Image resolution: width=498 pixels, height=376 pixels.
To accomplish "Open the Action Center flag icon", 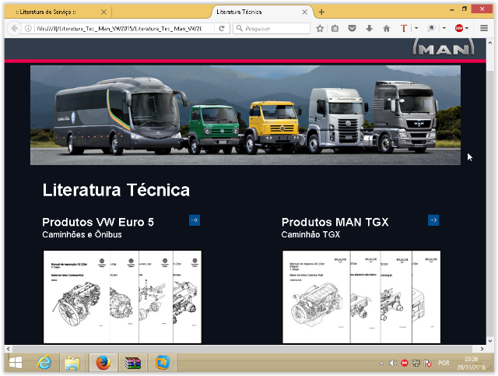I will [428, 363].
